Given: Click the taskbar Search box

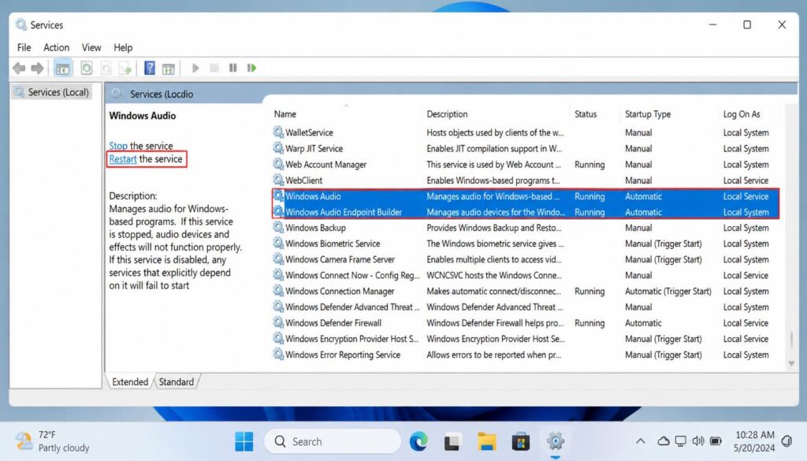Looking at the screenshot, I should click(333, 441).
